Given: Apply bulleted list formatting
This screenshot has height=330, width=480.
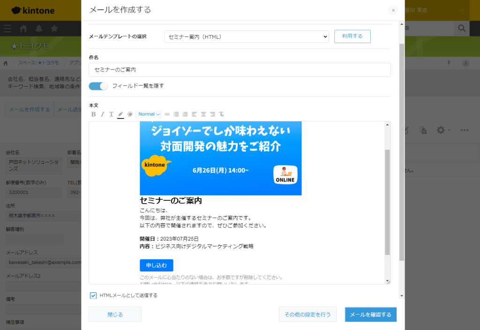Looking at the screenshot, I should [x=176, y=114].
